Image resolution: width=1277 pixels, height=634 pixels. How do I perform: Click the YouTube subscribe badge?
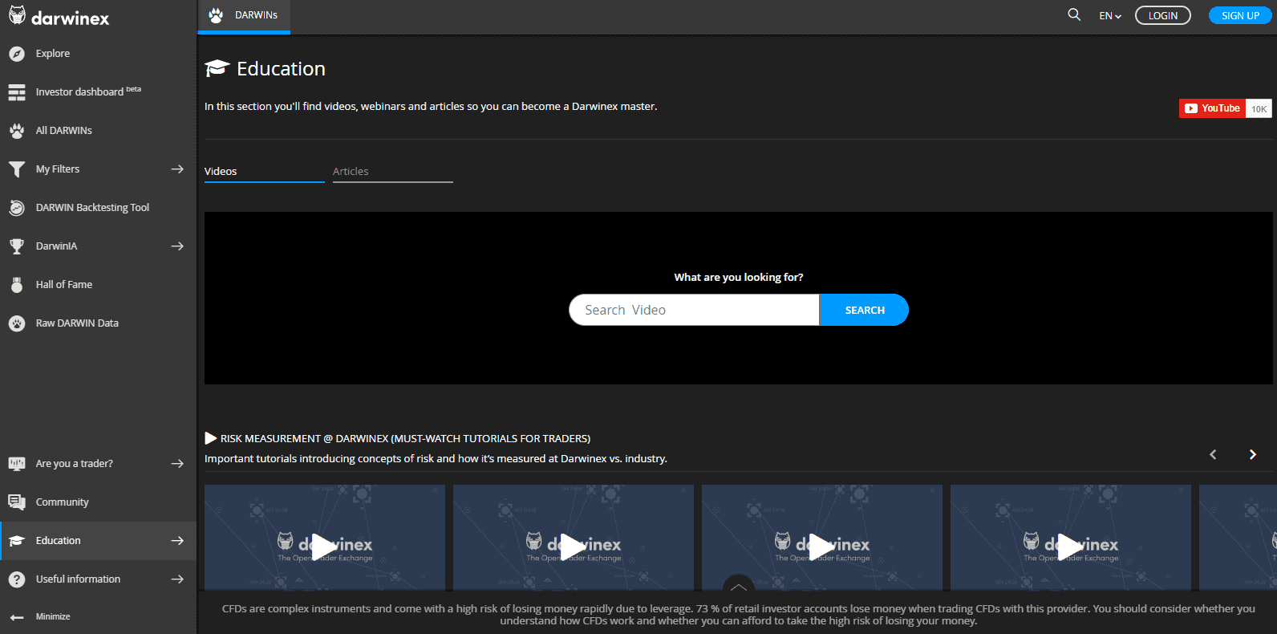pos(1225,108)
